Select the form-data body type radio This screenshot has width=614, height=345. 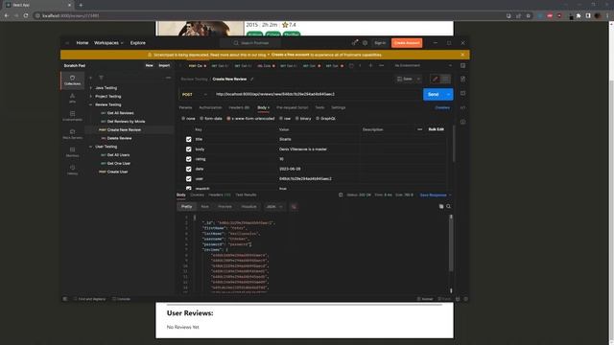coord(201,118)
